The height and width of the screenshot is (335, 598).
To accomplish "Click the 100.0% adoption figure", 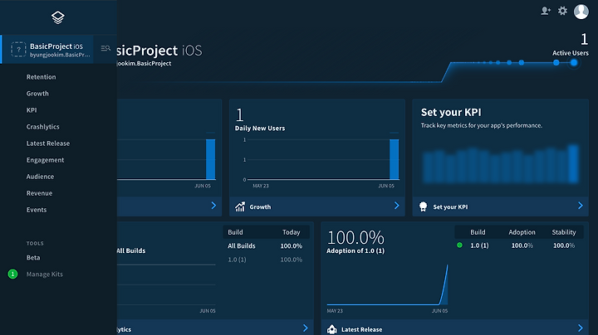I will (x=355, y=237).
